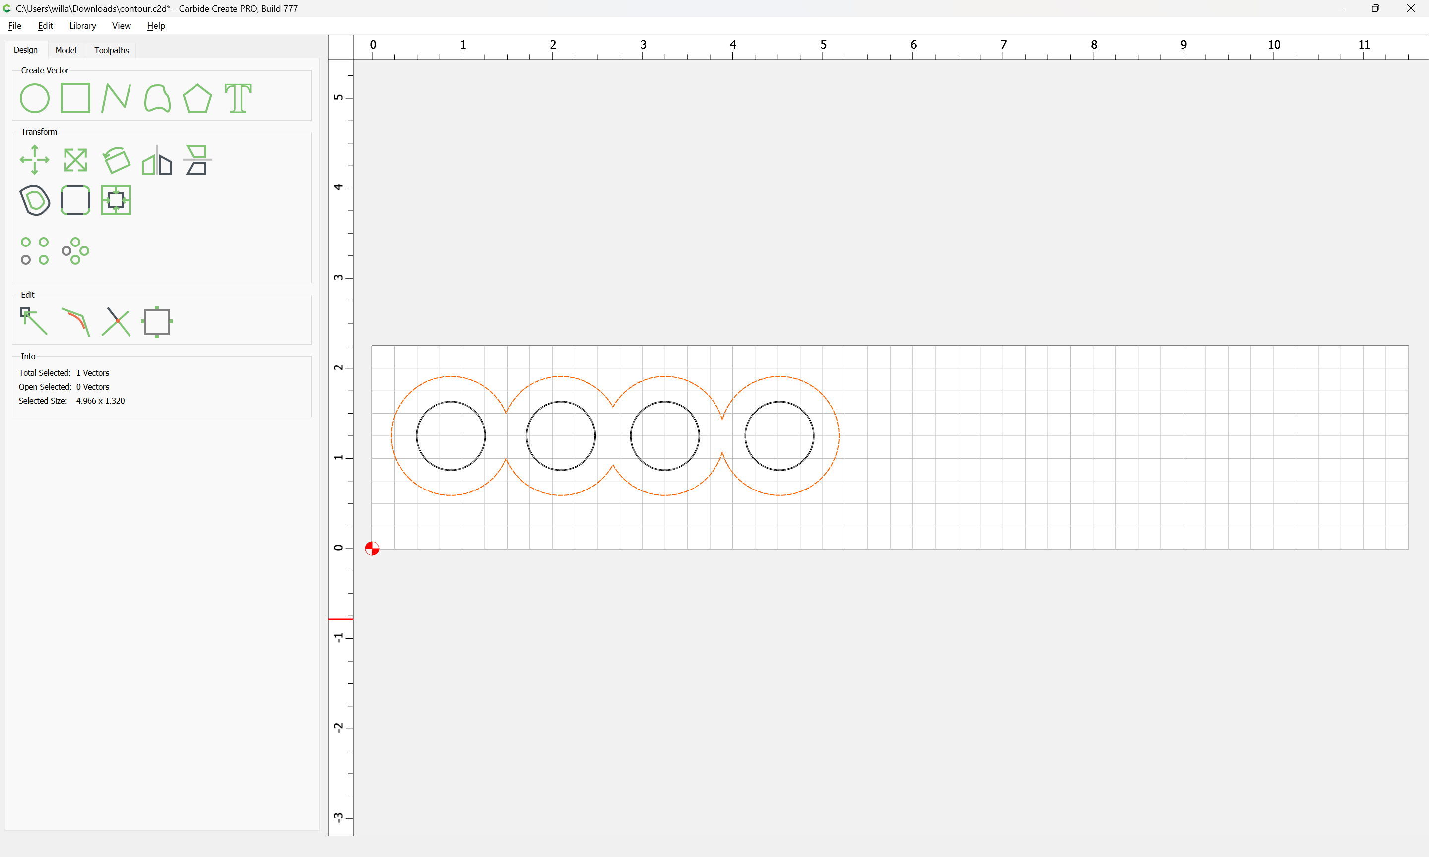Open the Mirror transform tool
This screenshot has height=857, width=1429.
[x=157, y=160]
